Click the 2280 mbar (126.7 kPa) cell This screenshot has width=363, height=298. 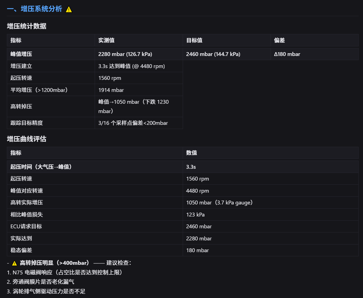[x=125, y=54]
